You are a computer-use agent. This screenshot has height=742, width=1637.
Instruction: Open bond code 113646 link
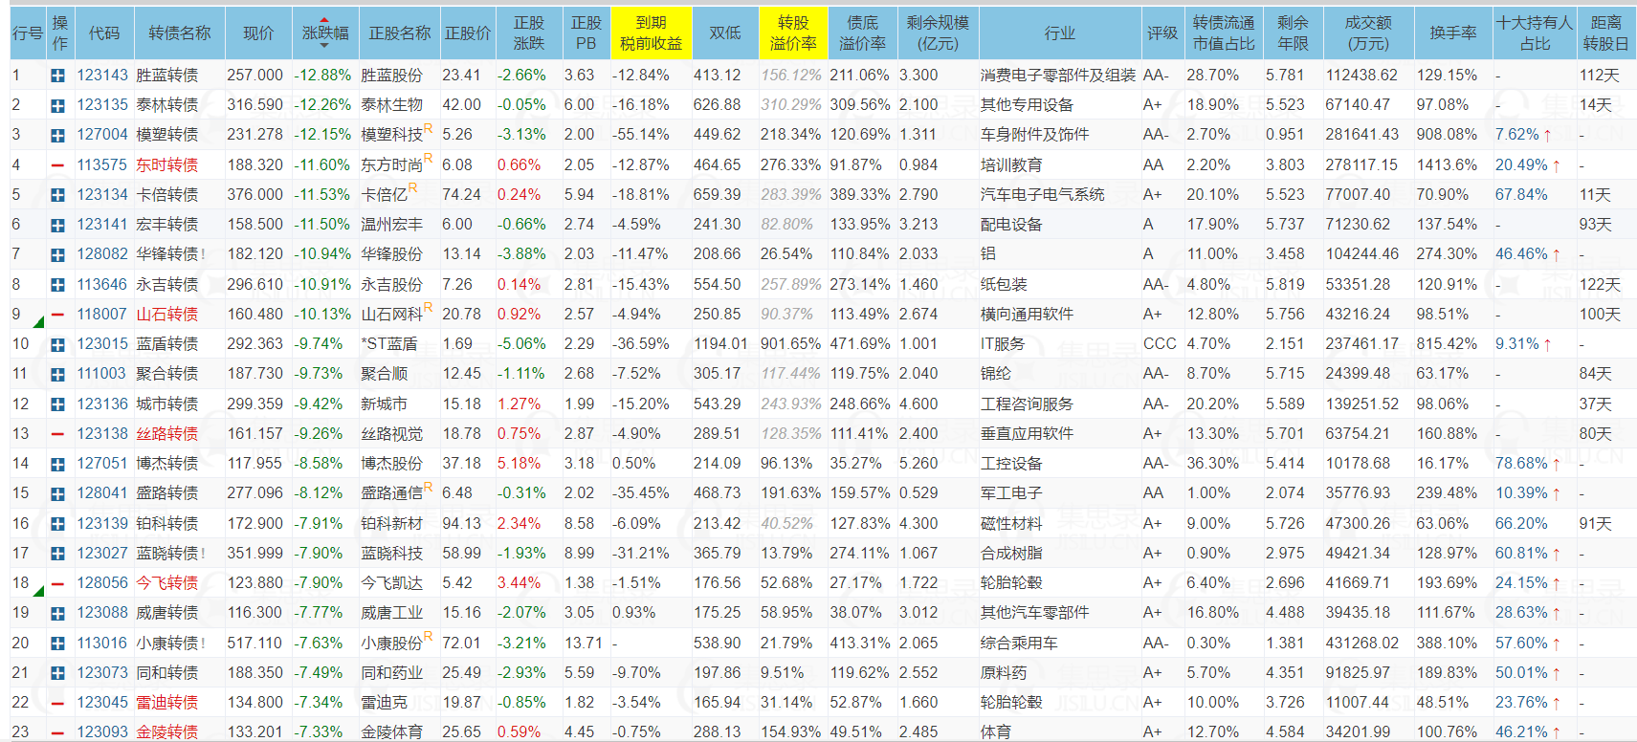coord(102,285)
